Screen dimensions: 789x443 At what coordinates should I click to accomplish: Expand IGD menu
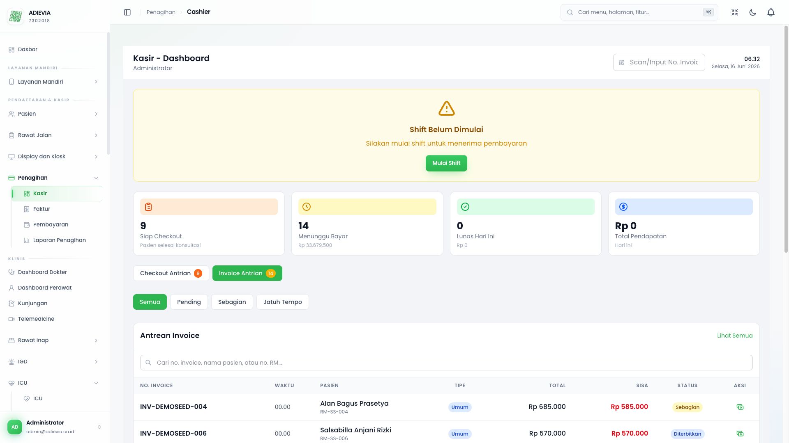(53, 362)
